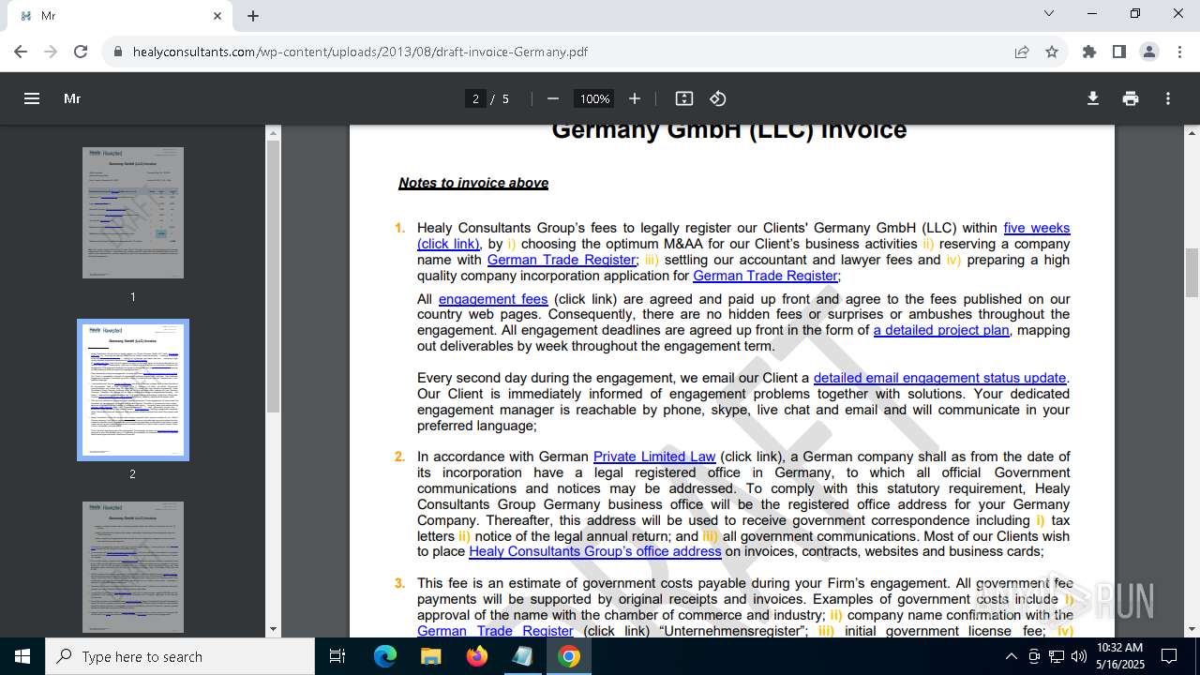1200x675 pixels.
Task: Launch Microsoft Edge from taskbar
Action: pyautogui.click(x=385, y=656)
